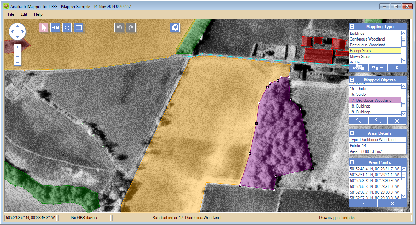The height and width of the screenshot is (225, 416).
Task: Choose single point drawing mode
Action: (397, 67)
